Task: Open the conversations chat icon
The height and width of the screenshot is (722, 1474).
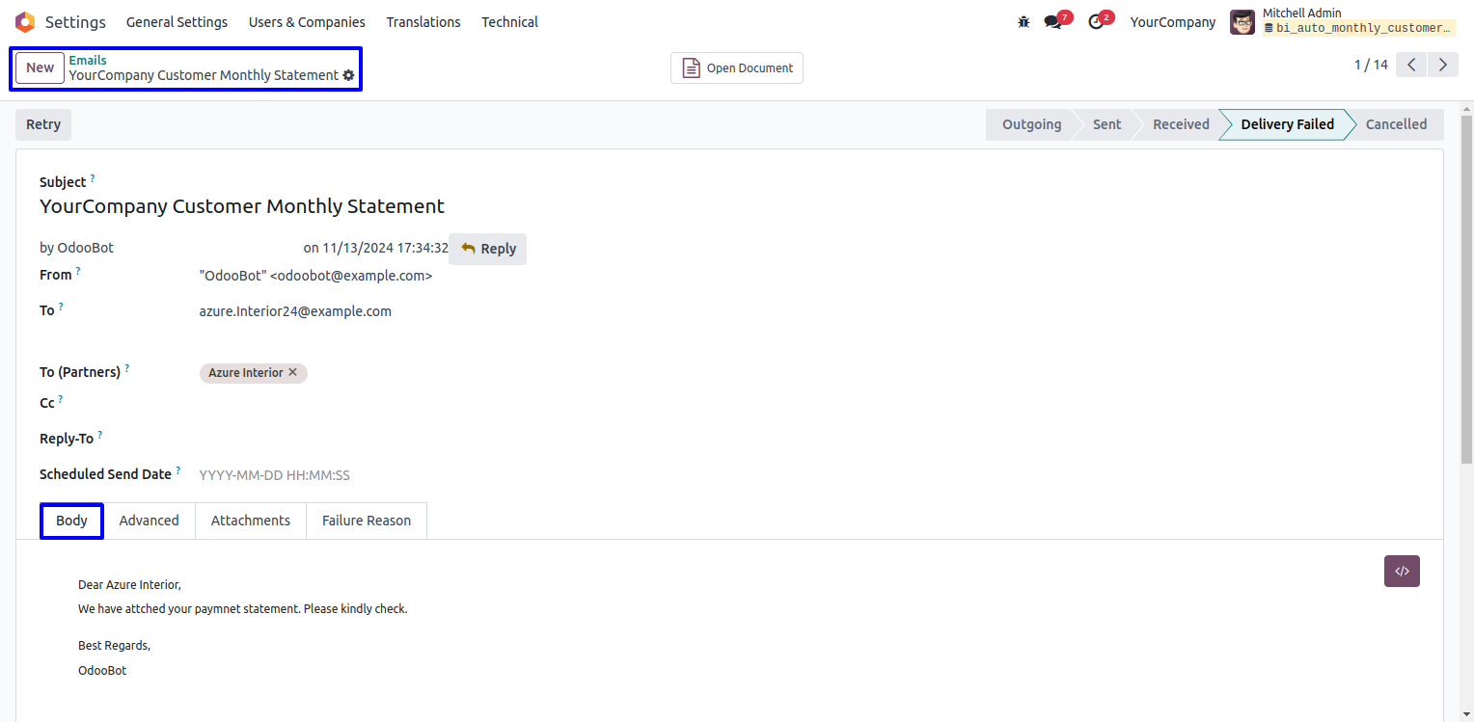Action: click(1053, 22)
